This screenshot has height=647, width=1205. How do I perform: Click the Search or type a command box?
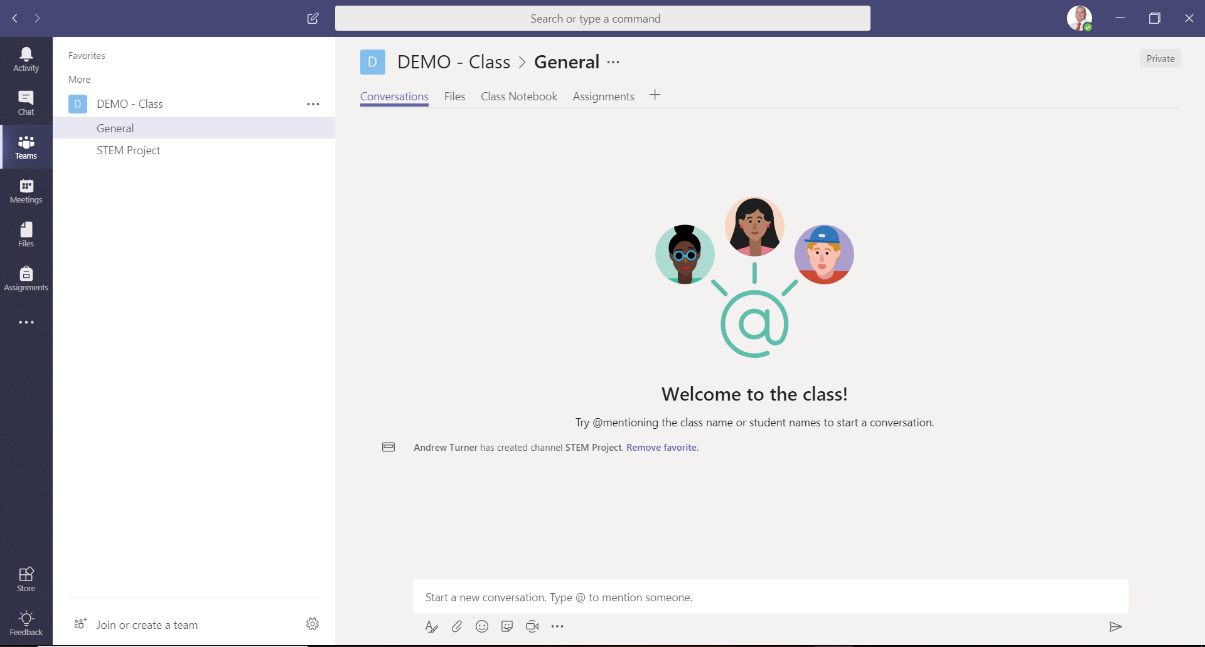pos(602,18)
